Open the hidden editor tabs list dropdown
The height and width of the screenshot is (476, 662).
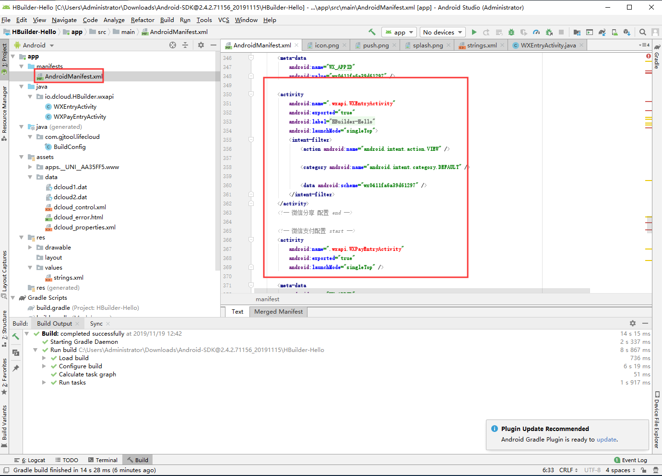(644, 45)
